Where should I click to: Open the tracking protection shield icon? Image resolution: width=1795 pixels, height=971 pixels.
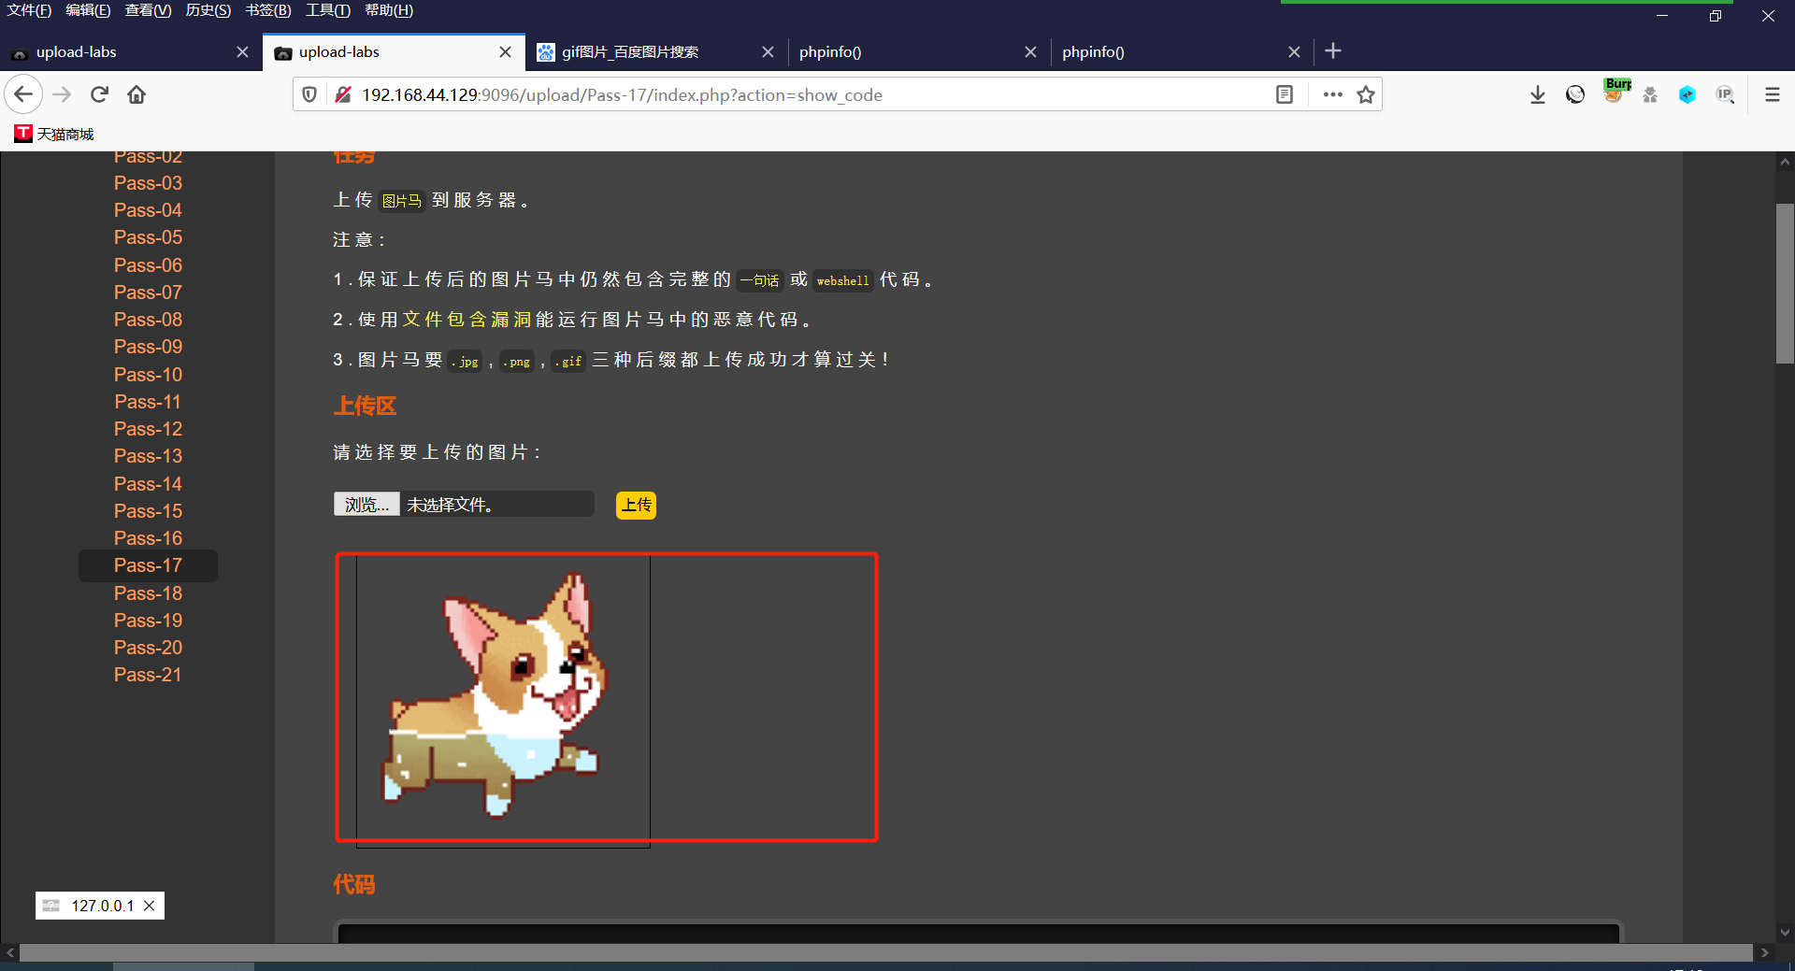click(x=309, y=94)
